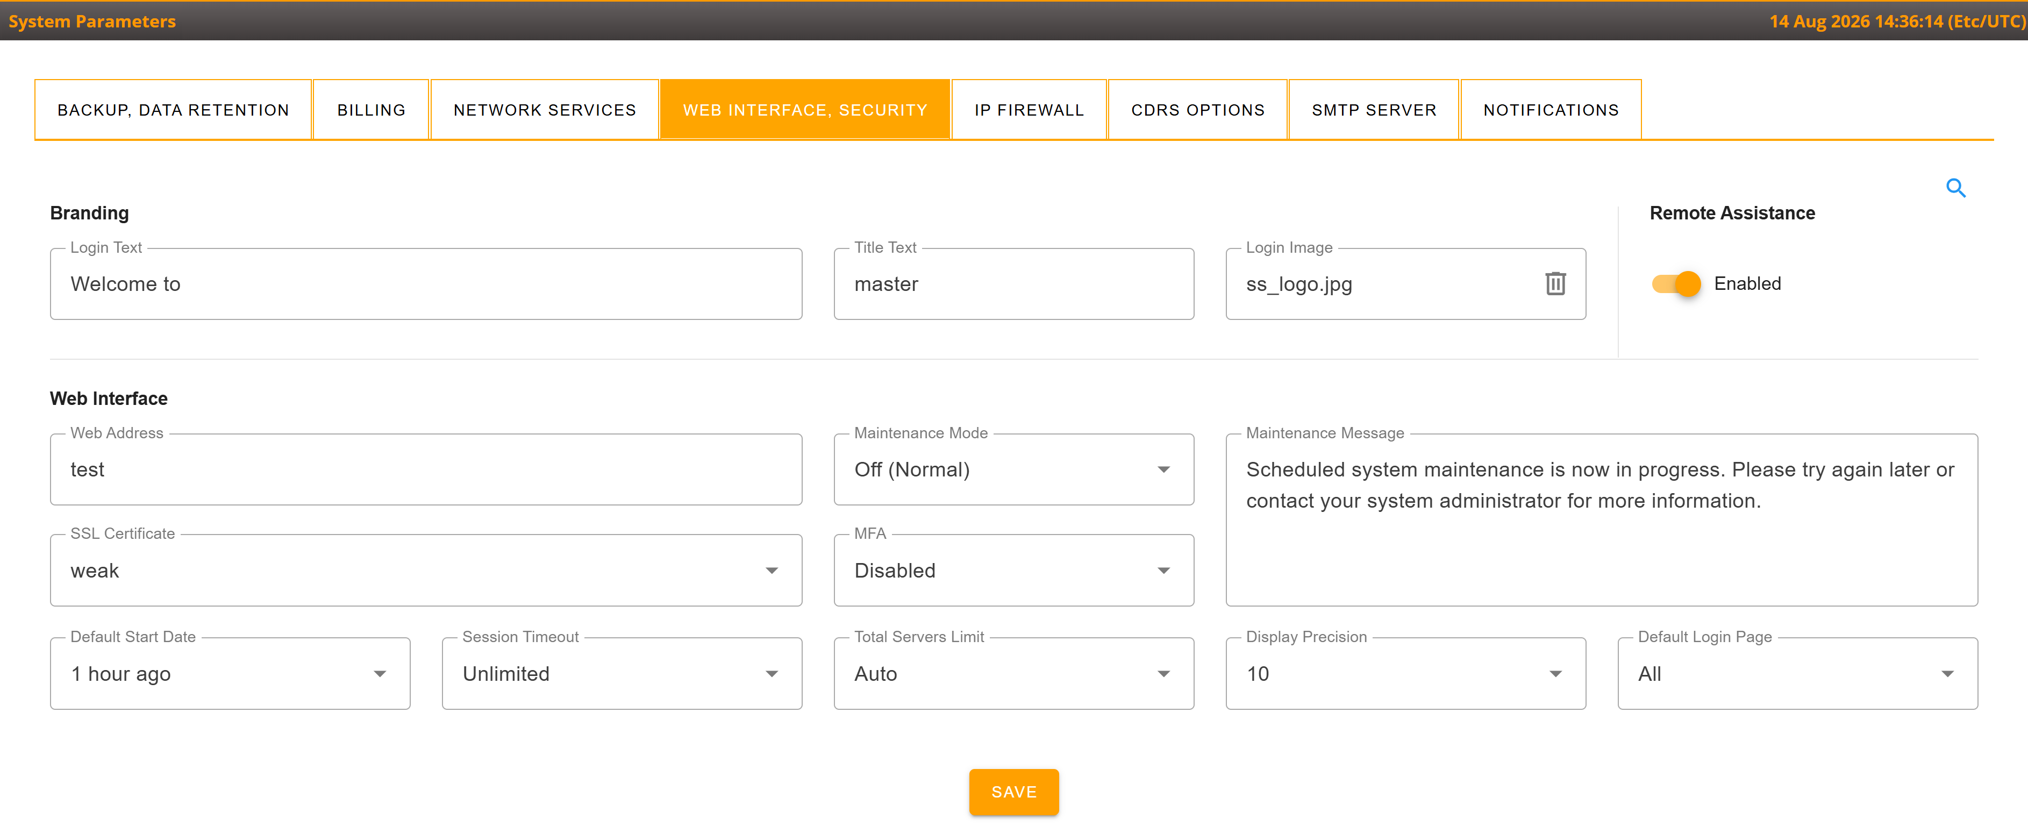This screenshot has height=833, width=2028.
Task: Open the SSL Certificate dropdown
Action: (426, 570)
